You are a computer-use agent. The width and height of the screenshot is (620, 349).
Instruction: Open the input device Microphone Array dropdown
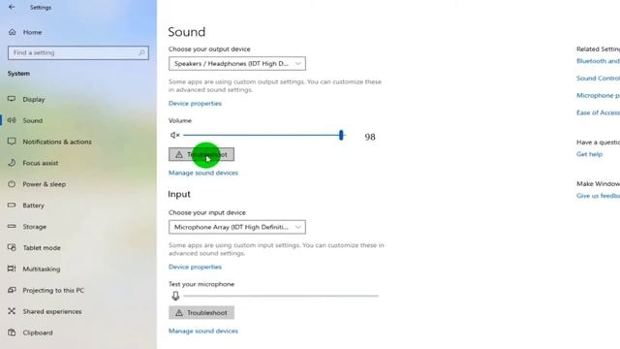236,227
